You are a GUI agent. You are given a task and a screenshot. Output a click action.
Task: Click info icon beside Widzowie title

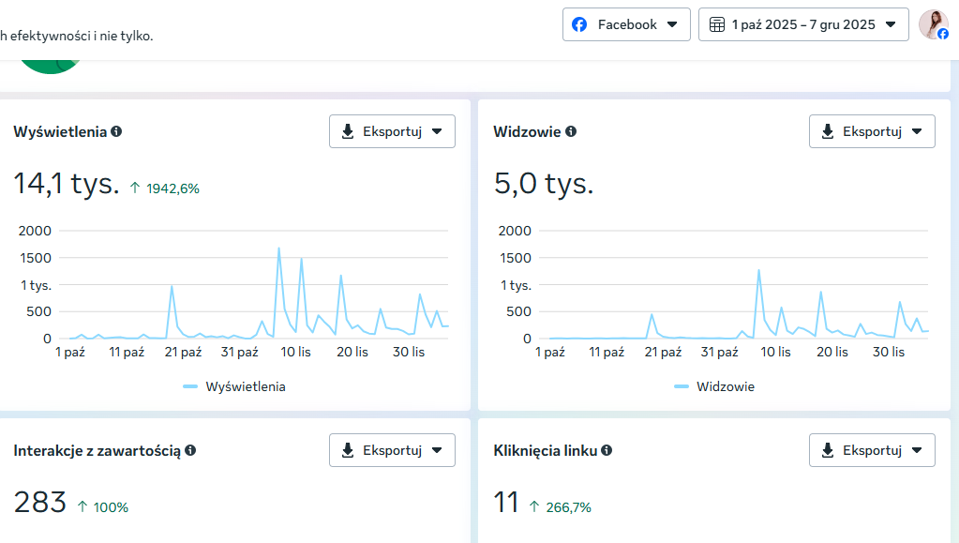point(571,131)
